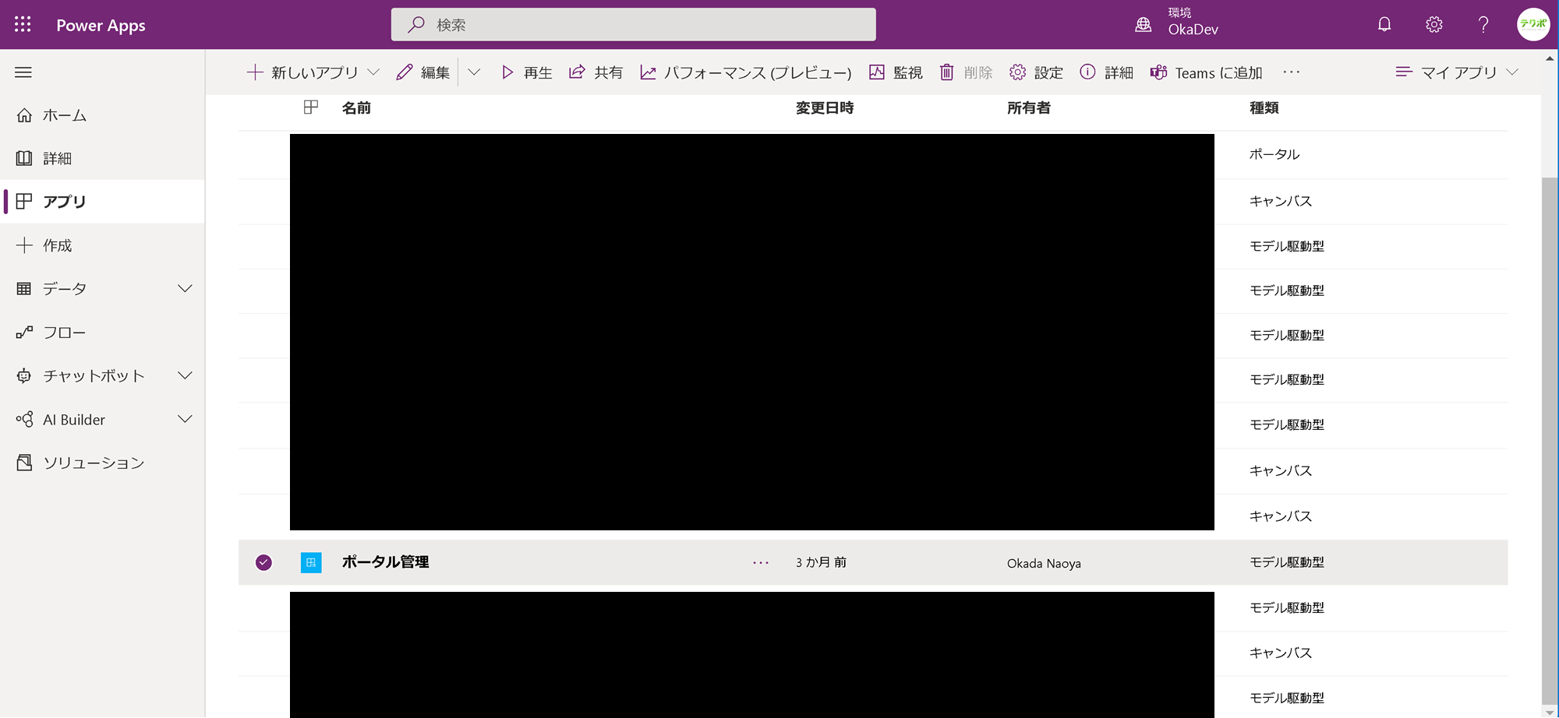1559x718 pixels.
Task: Expand the チャットボット navigation section
Action: pos(185,376)
